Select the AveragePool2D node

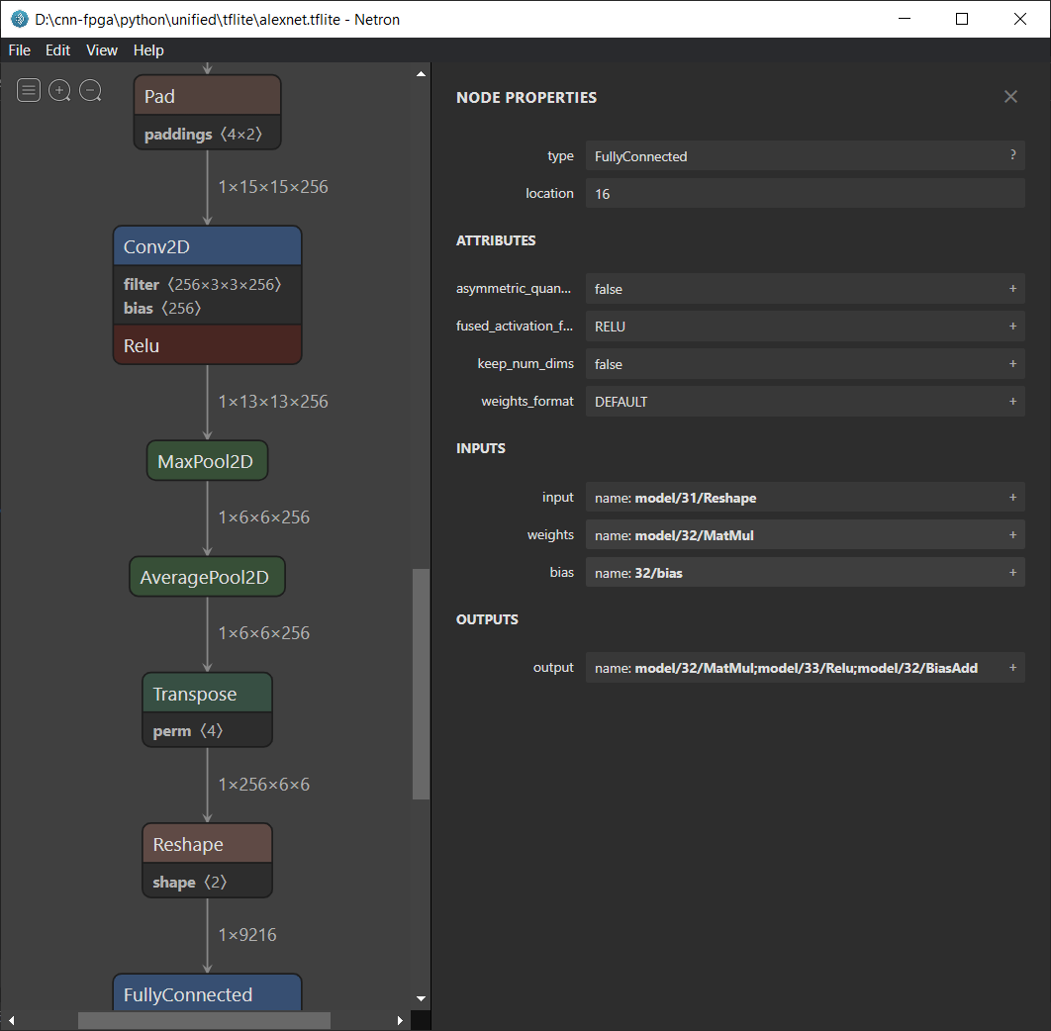[x=207, y=578]
